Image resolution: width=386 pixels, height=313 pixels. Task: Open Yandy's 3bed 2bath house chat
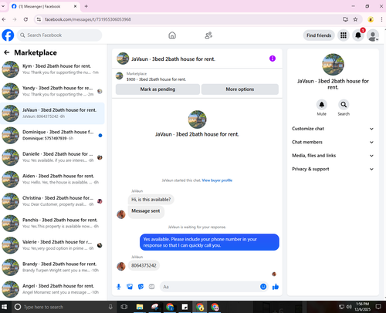(52, 91)
